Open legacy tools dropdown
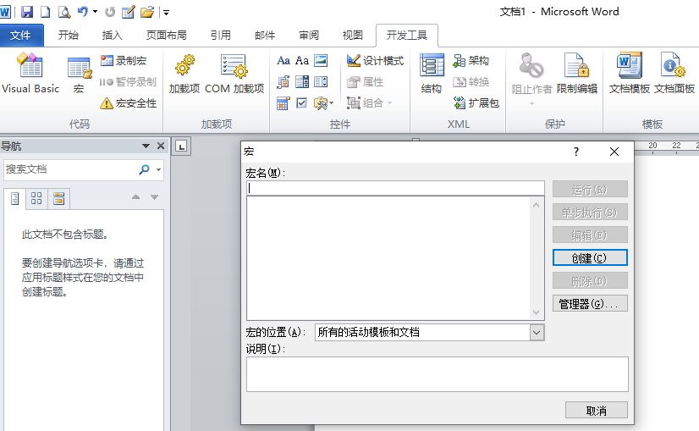This screenshot has width=699, height=431. tap(323, 103)
